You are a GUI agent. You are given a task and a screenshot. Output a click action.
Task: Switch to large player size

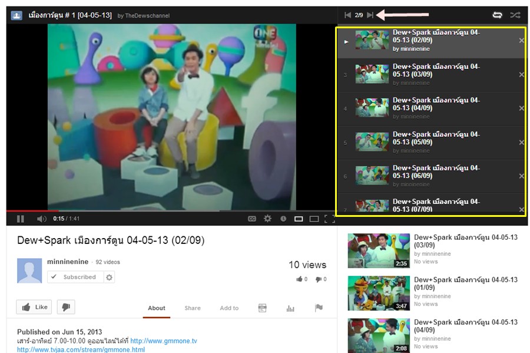click(x=314, y=219)
